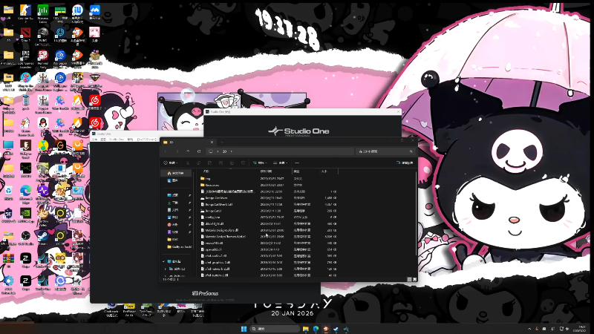594x334 pixels.
Task: Expand the local disk node under This PC
Action: point(166,269)
